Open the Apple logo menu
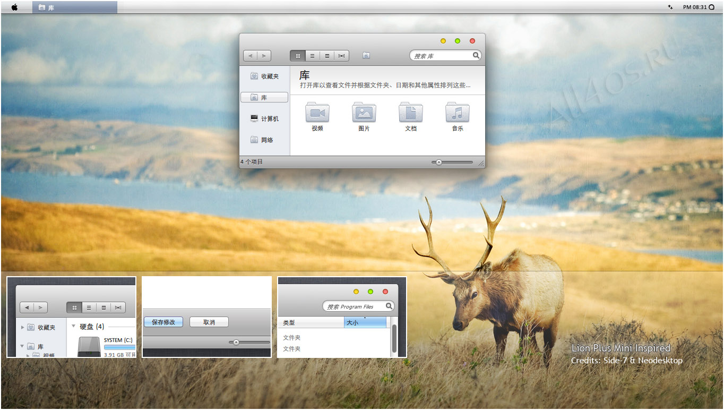 point(14,7)
